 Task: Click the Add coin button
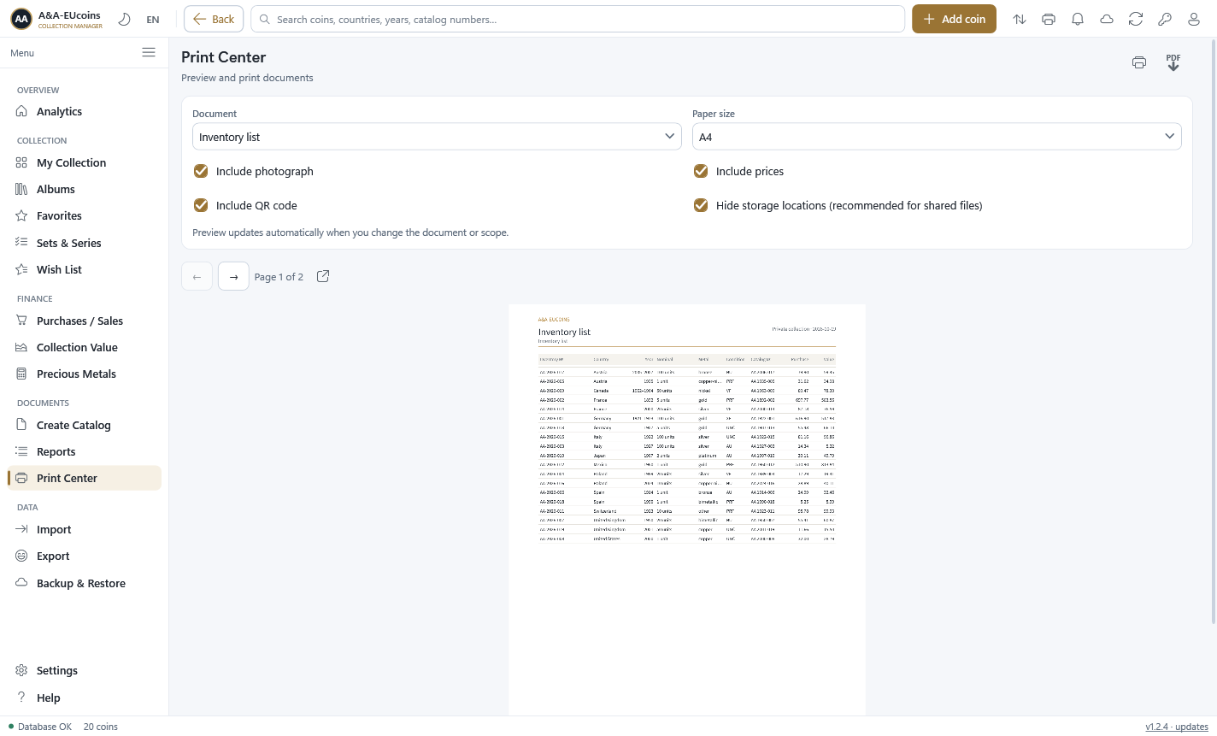pos(954,19)
